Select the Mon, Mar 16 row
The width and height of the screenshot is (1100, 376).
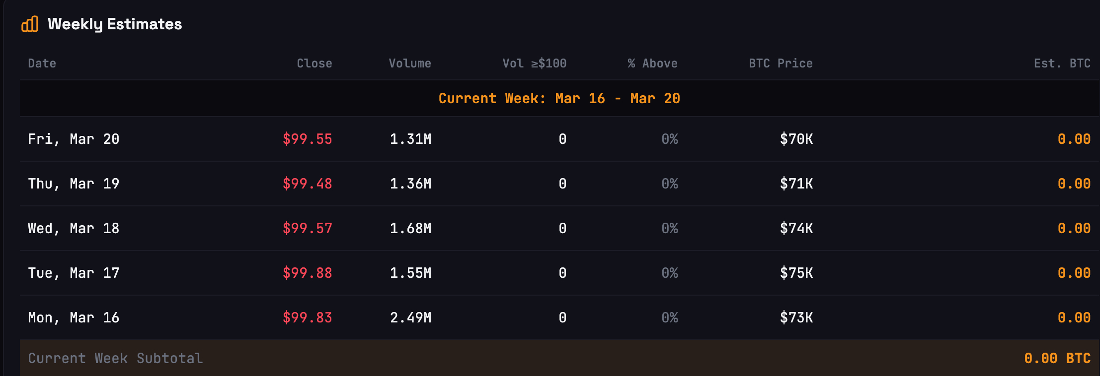(74, 317)
